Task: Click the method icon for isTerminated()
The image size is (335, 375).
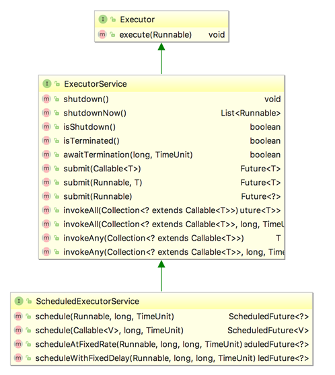Action: 46,140
